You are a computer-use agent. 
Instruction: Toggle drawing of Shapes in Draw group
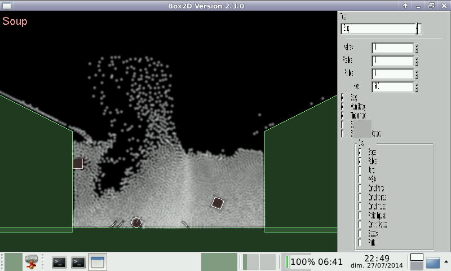point(360,152)
